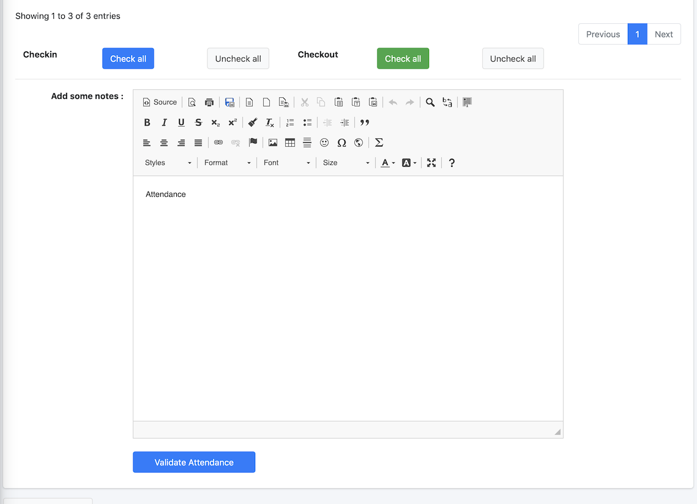The height and width of the screenshot is (504, 697).
Task: Open the Replace icon
Action: 447,102
